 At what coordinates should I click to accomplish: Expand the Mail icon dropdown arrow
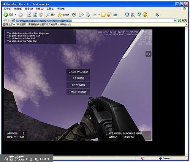[x=84, y=15]
